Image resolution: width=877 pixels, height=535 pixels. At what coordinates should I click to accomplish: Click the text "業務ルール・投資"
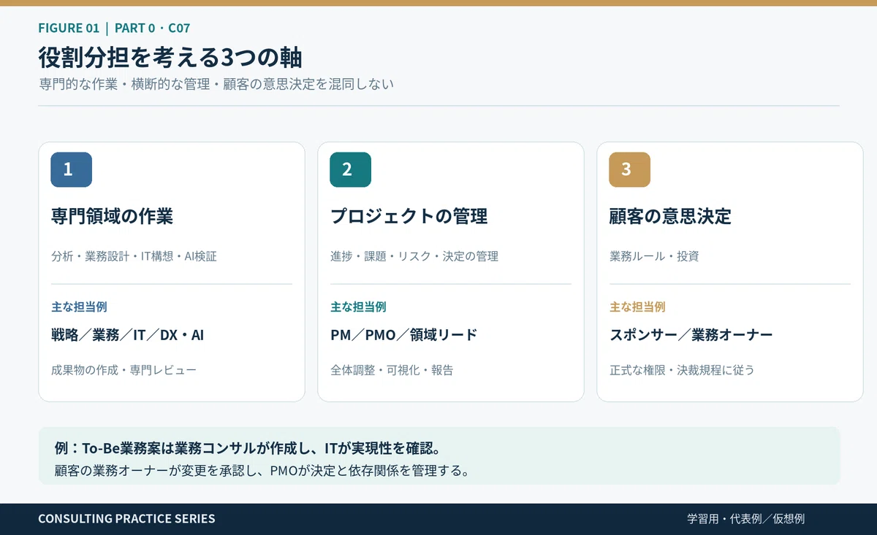click(654, 256)
